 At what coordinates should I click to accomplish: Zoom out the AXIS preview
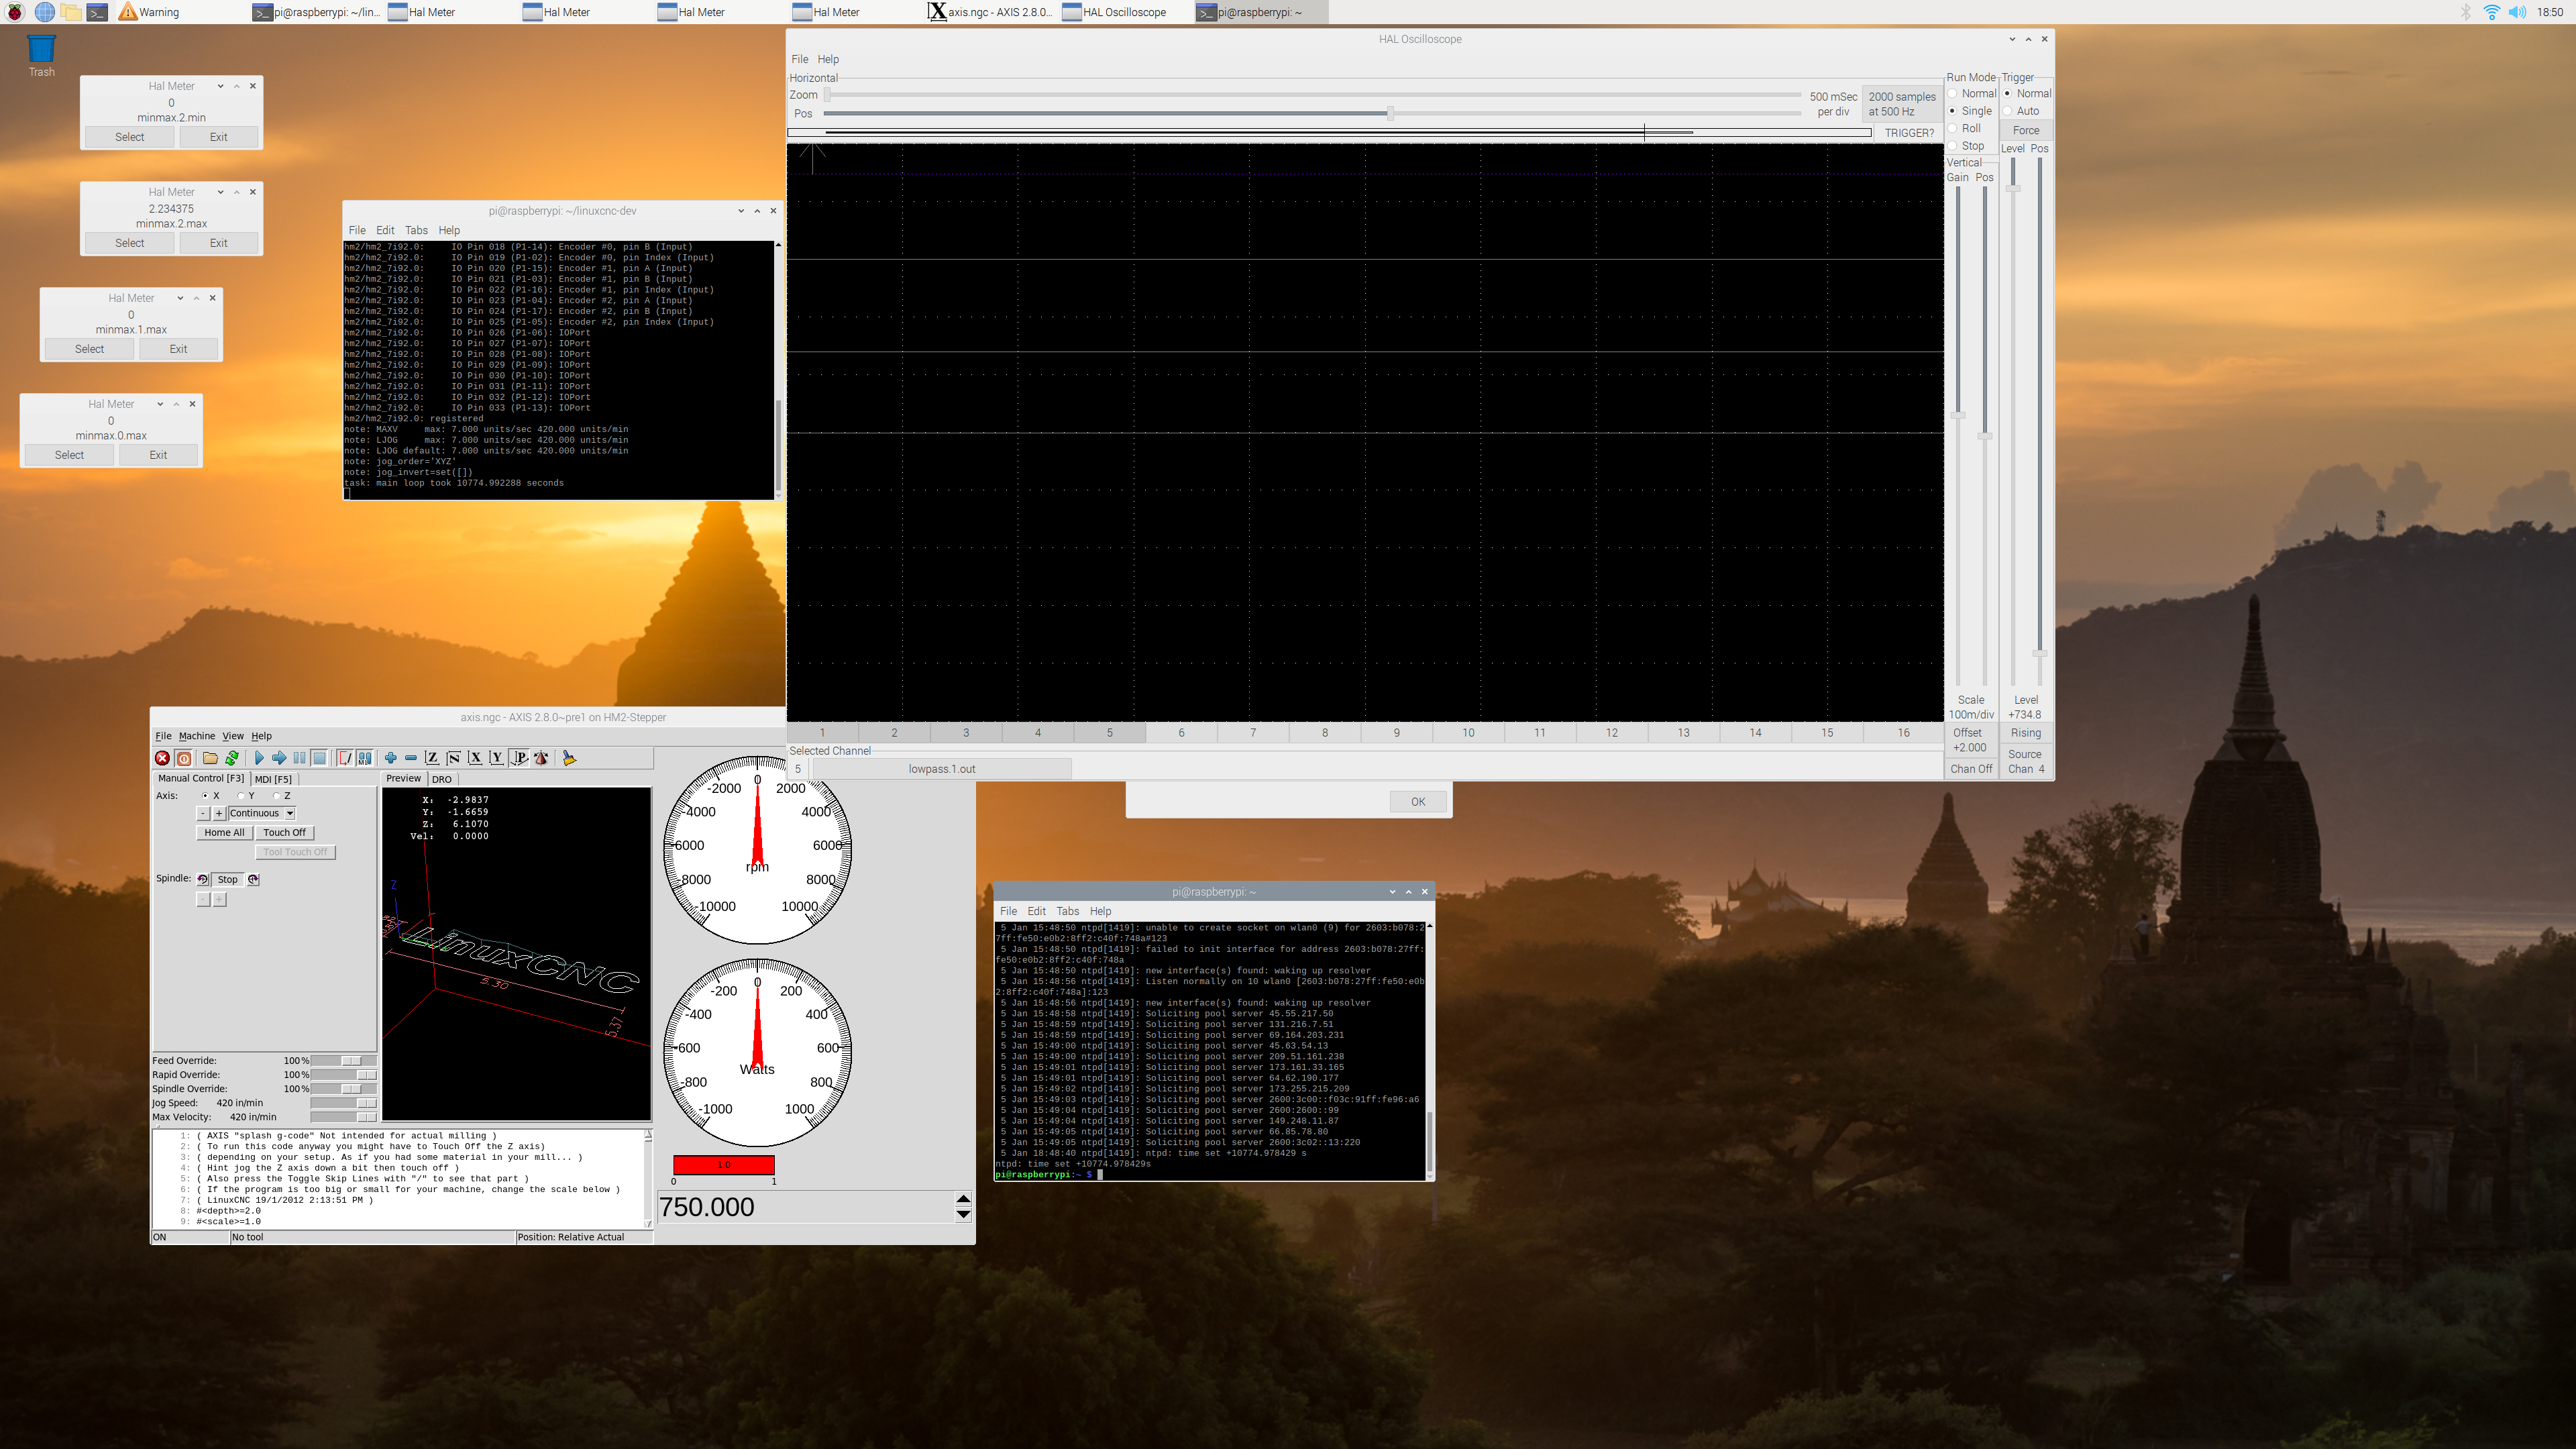[x=411, y=758]
